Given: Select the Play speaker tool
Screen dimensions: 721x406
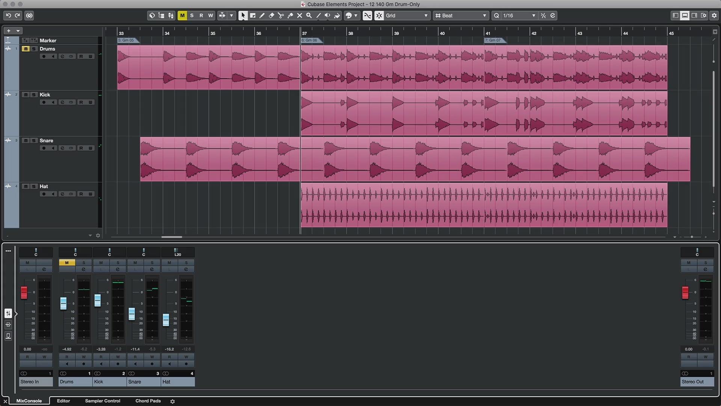Looking at the screenshot, I should tap(327, 15).
